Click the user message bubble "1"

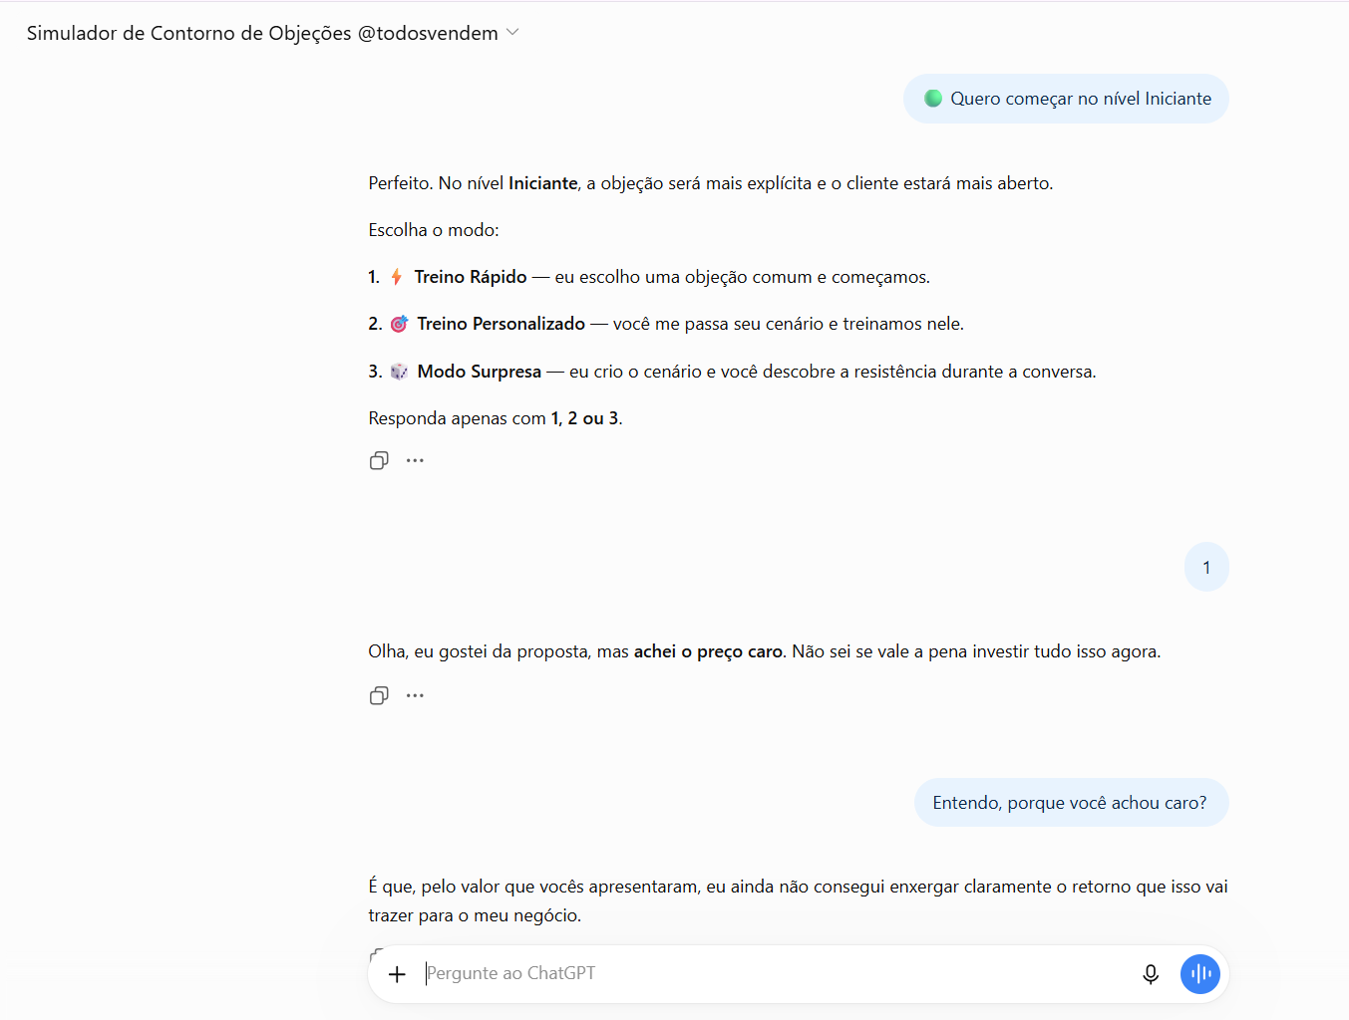[x=1206, y=567]
